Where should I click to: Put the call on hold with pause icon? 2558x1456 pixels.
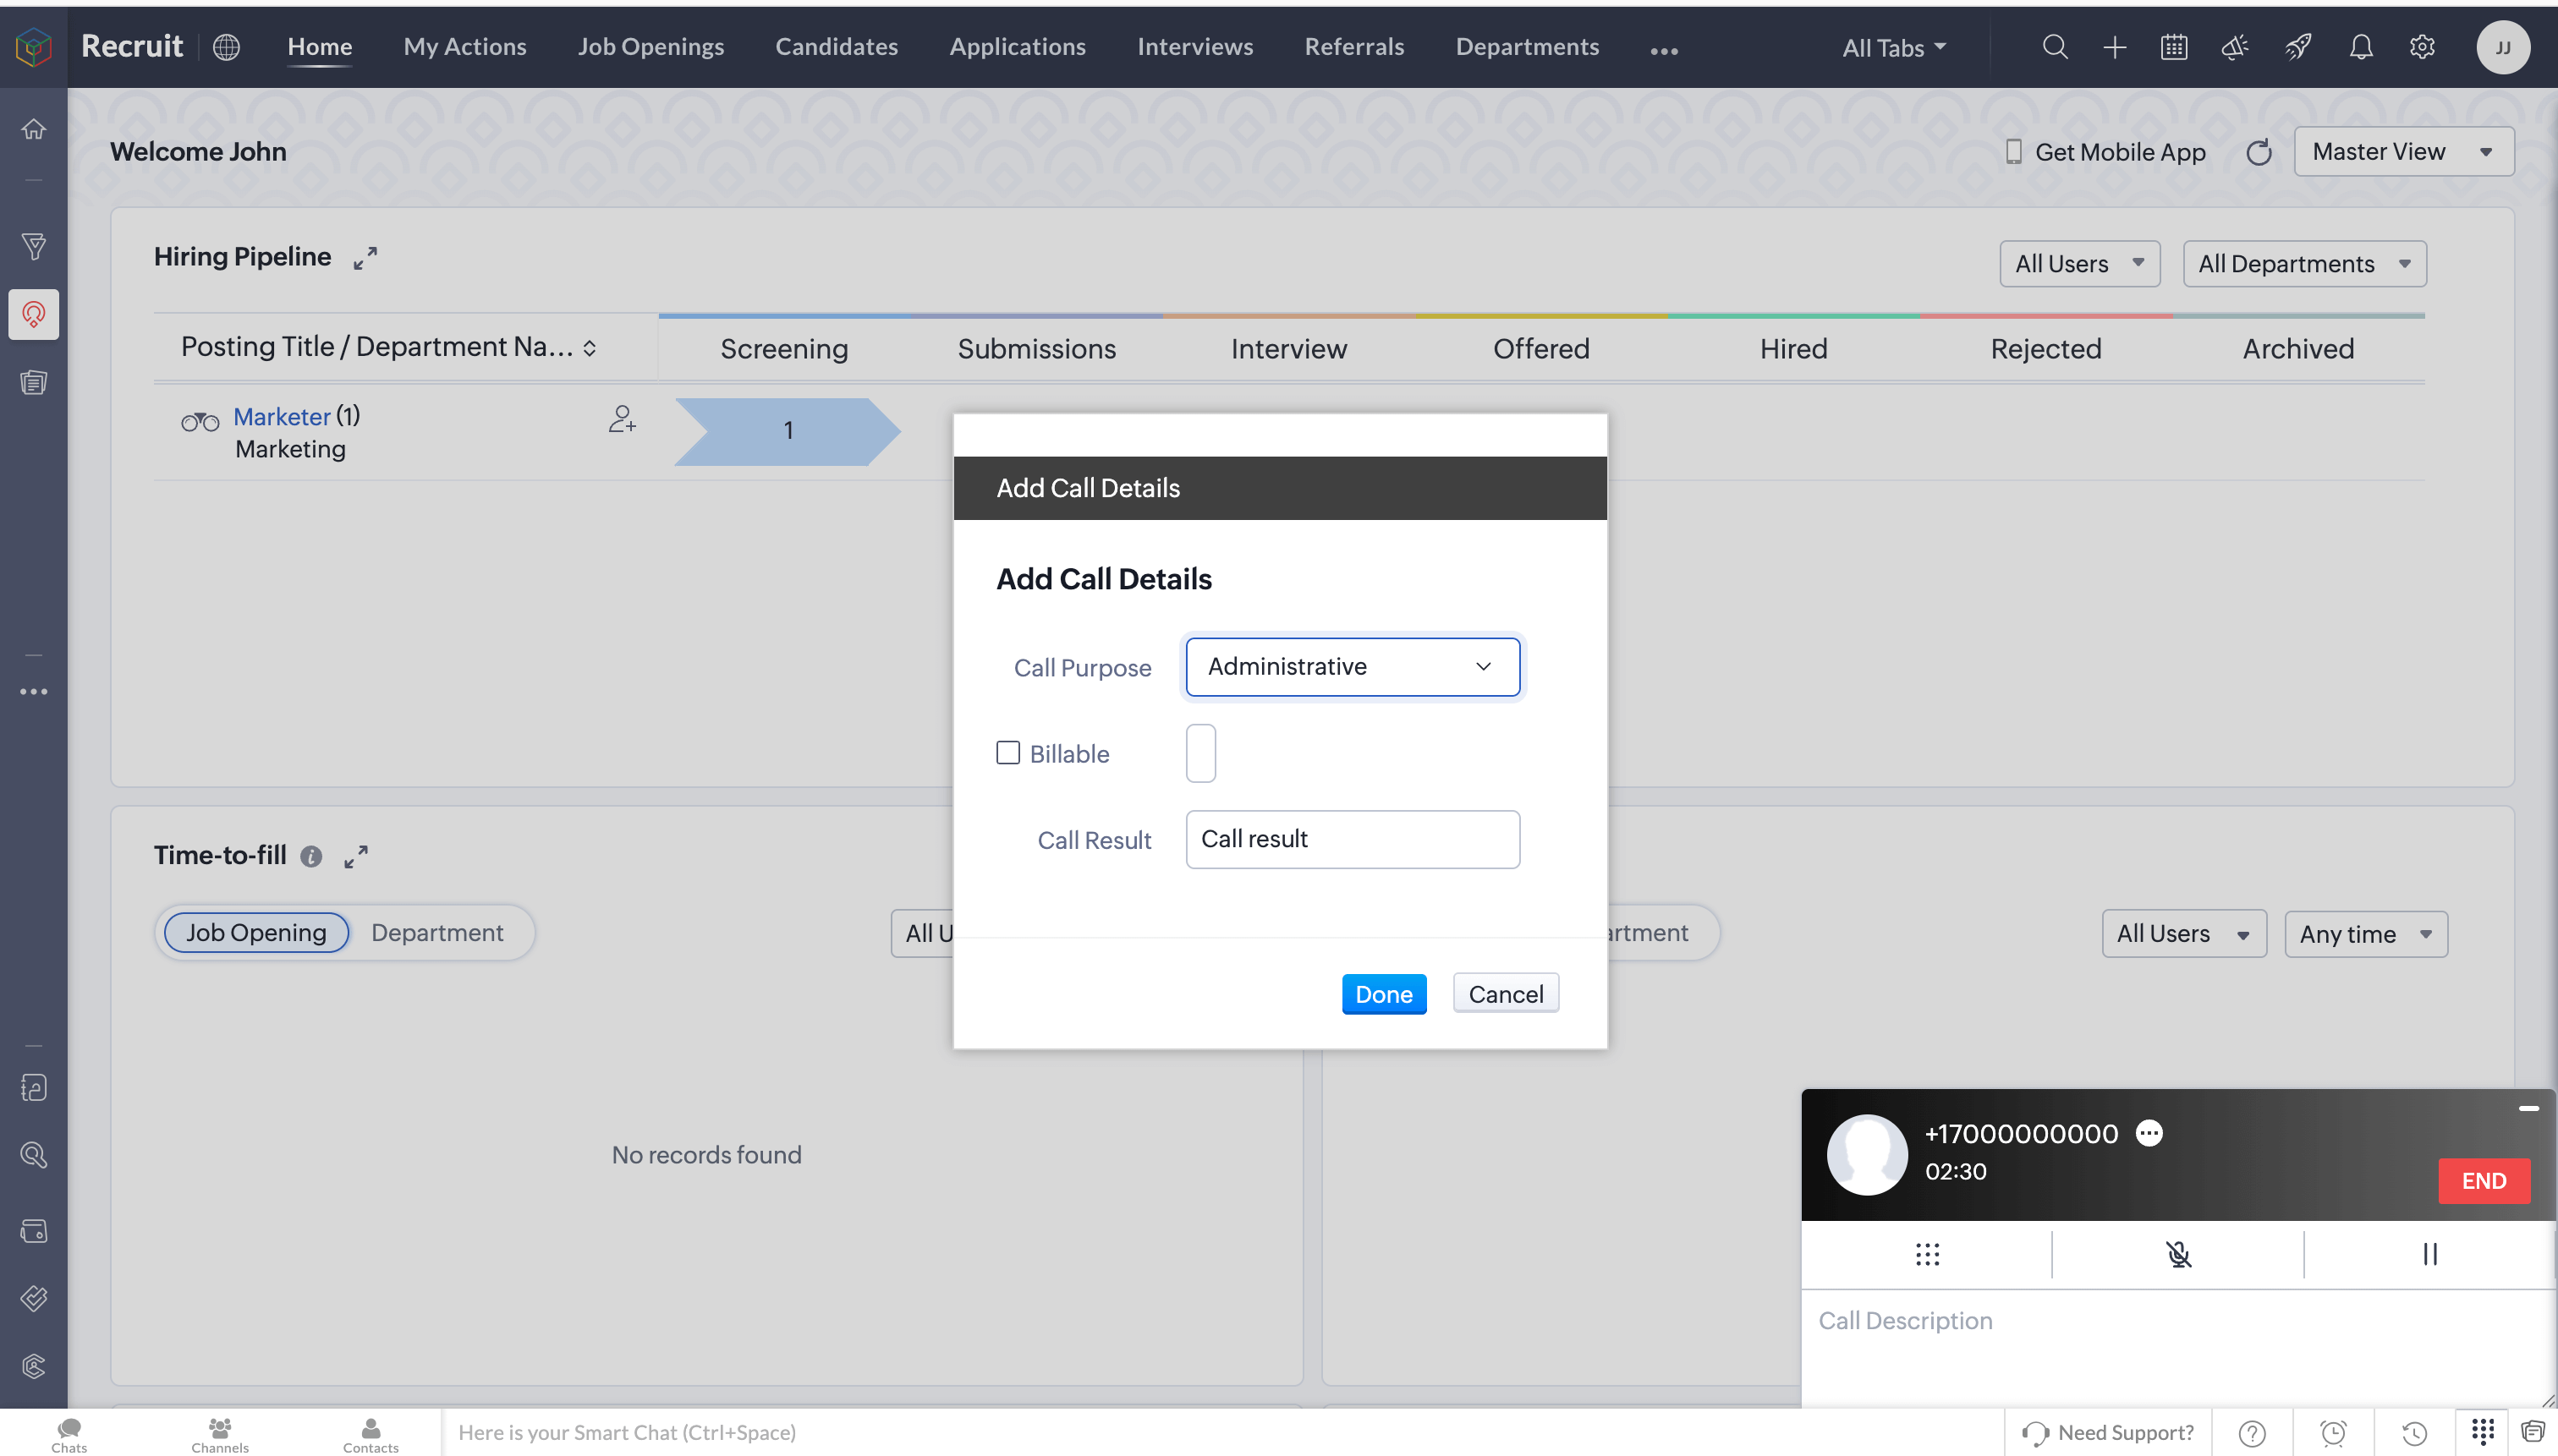pos(2429,1254)
